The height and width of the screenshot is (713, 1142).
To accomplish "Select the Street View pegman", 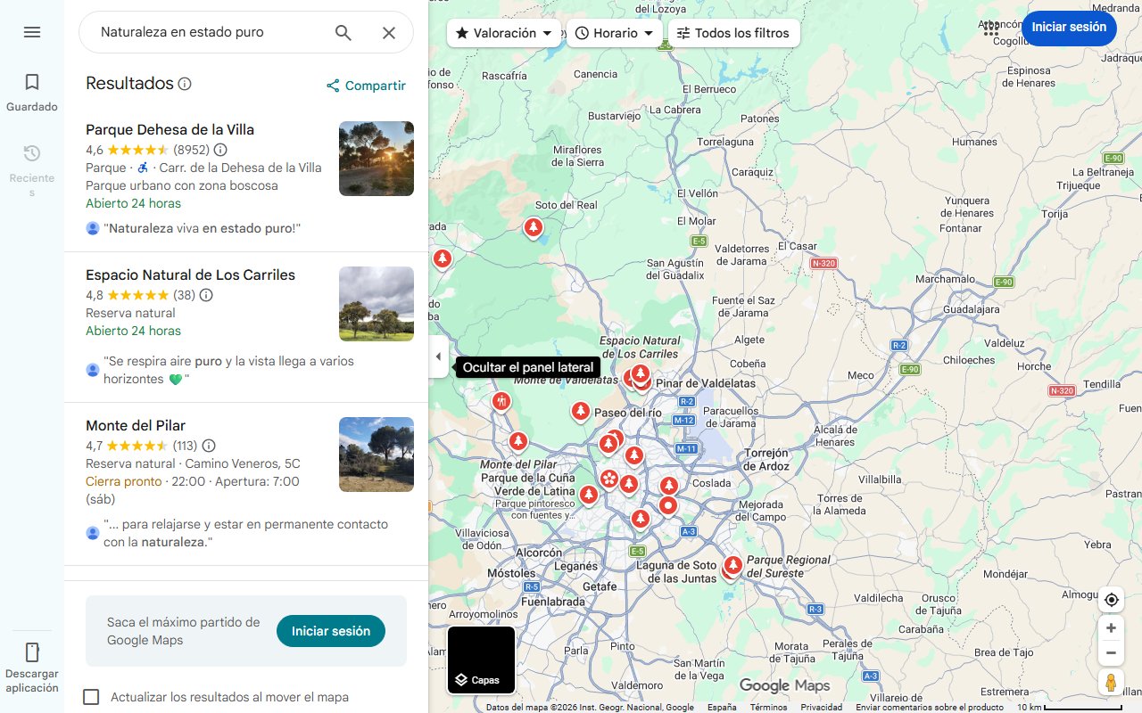I will pyautogui.click(x=1111, y=682).
